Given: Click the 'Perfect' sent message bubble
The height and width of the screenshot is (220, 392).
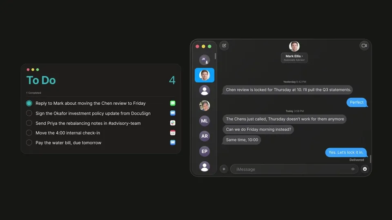Looking at the screenshot, I should 356,102.
